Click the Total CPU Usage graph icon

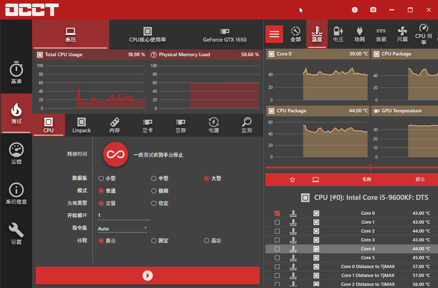pos(39,55)
